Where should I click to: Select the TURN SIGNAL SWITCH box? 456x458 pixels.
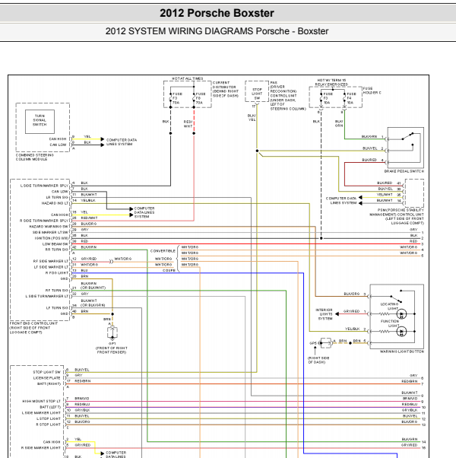coord(40,122)
